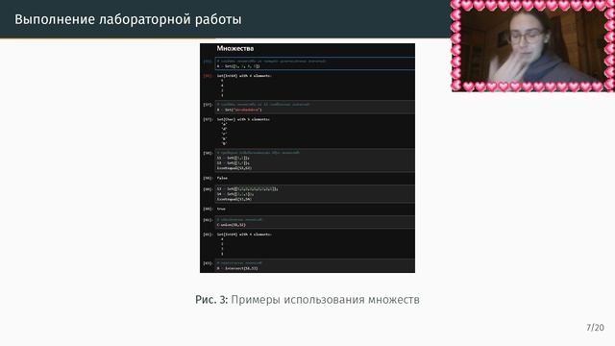Click the figure caption "Рис. 3: Примеры использования множеств"
Viewport: 615px width, 346px height.
pos(307,300)
